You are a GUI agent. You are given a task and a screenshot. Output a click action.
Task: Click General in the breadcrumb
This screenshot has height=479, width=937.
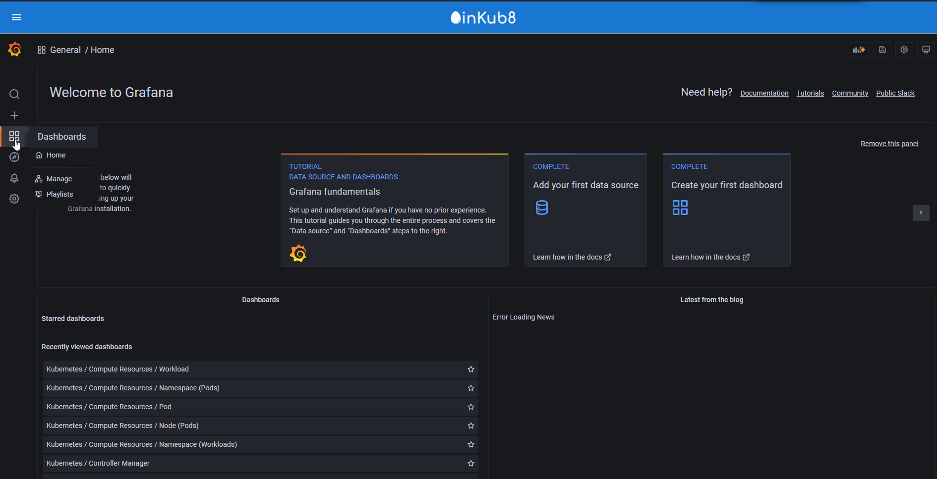coord(65,50)
